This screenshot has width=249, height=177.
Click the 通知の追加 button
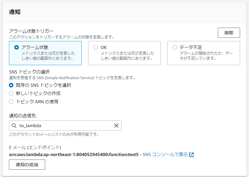pyautogui.click(x=27, y=165)
